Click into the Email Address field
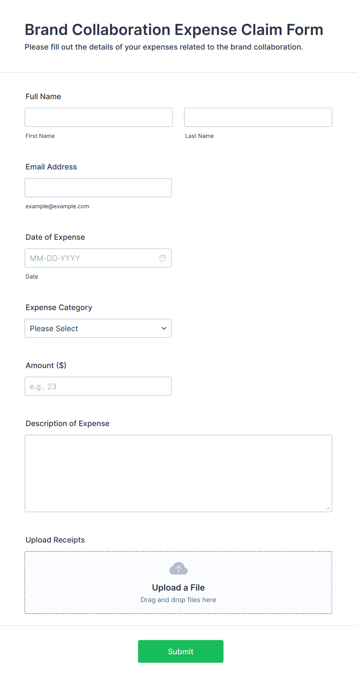The width and height of the screenshot is (357, 682). pyautogui.click(x=98, y=188)
